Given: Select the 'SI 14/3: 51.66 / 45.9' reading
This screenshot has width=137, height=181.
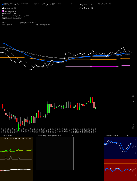Looking at the screenshot, I should [x=21, y=16].
